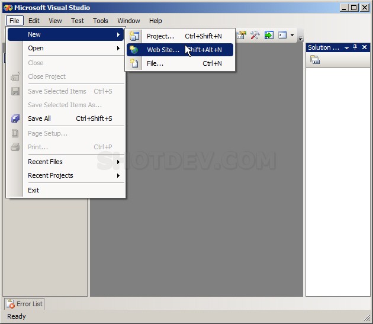Minimize the Visual Studio window

pyautogui.click(x=344, y=8)
